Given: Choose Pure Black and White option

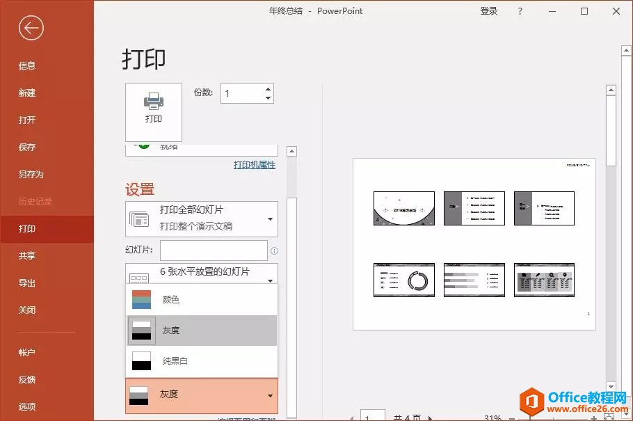Looking at the screenshot, I should point(202,360).
